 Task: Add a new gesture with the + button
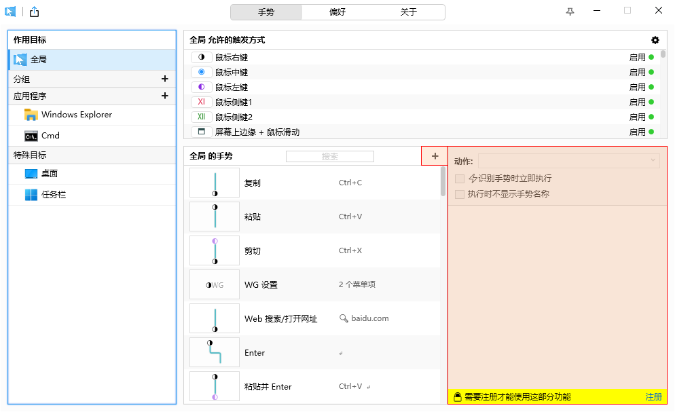(x=434, y=155)
